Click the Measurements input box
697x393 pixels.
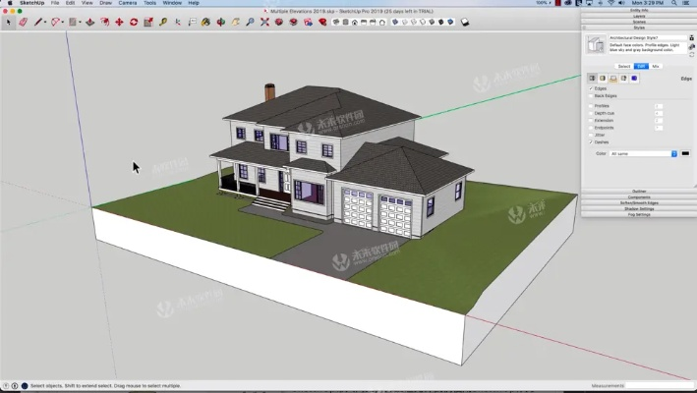coord(661,386)
